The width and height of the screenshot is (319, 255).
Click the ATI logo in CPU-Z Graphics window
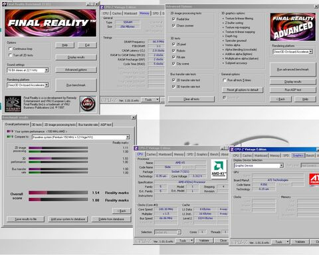point(314,179)
